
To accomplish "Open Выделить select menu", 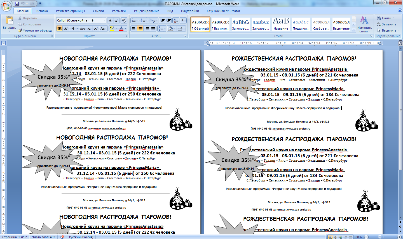I will pos(388,30).
